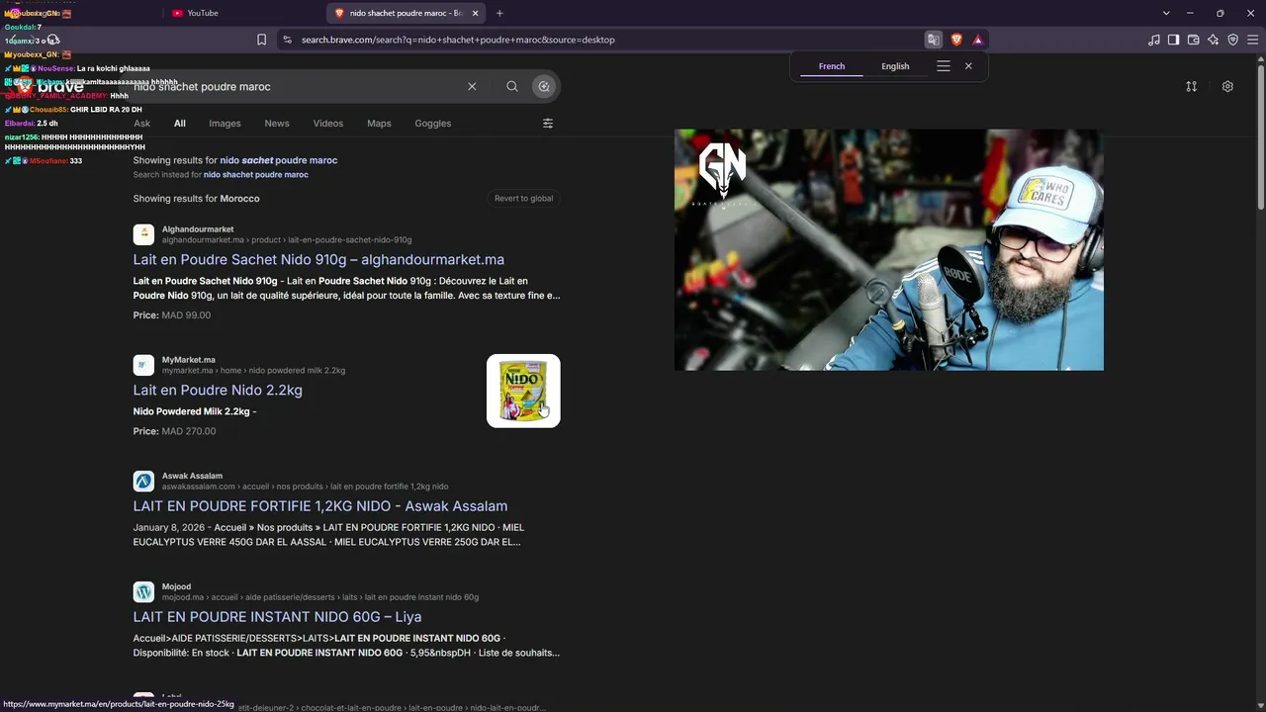The height and width of the screenshot is (712, 1266).
Task: Open 'Lait en Poudre Nido 2.2kg' result
Action: 218,391
